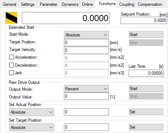Image resolution: width=168 pixels, height=133 pixels.
Task: Click the Setpoint Position label
Action: tap(136, 14)
